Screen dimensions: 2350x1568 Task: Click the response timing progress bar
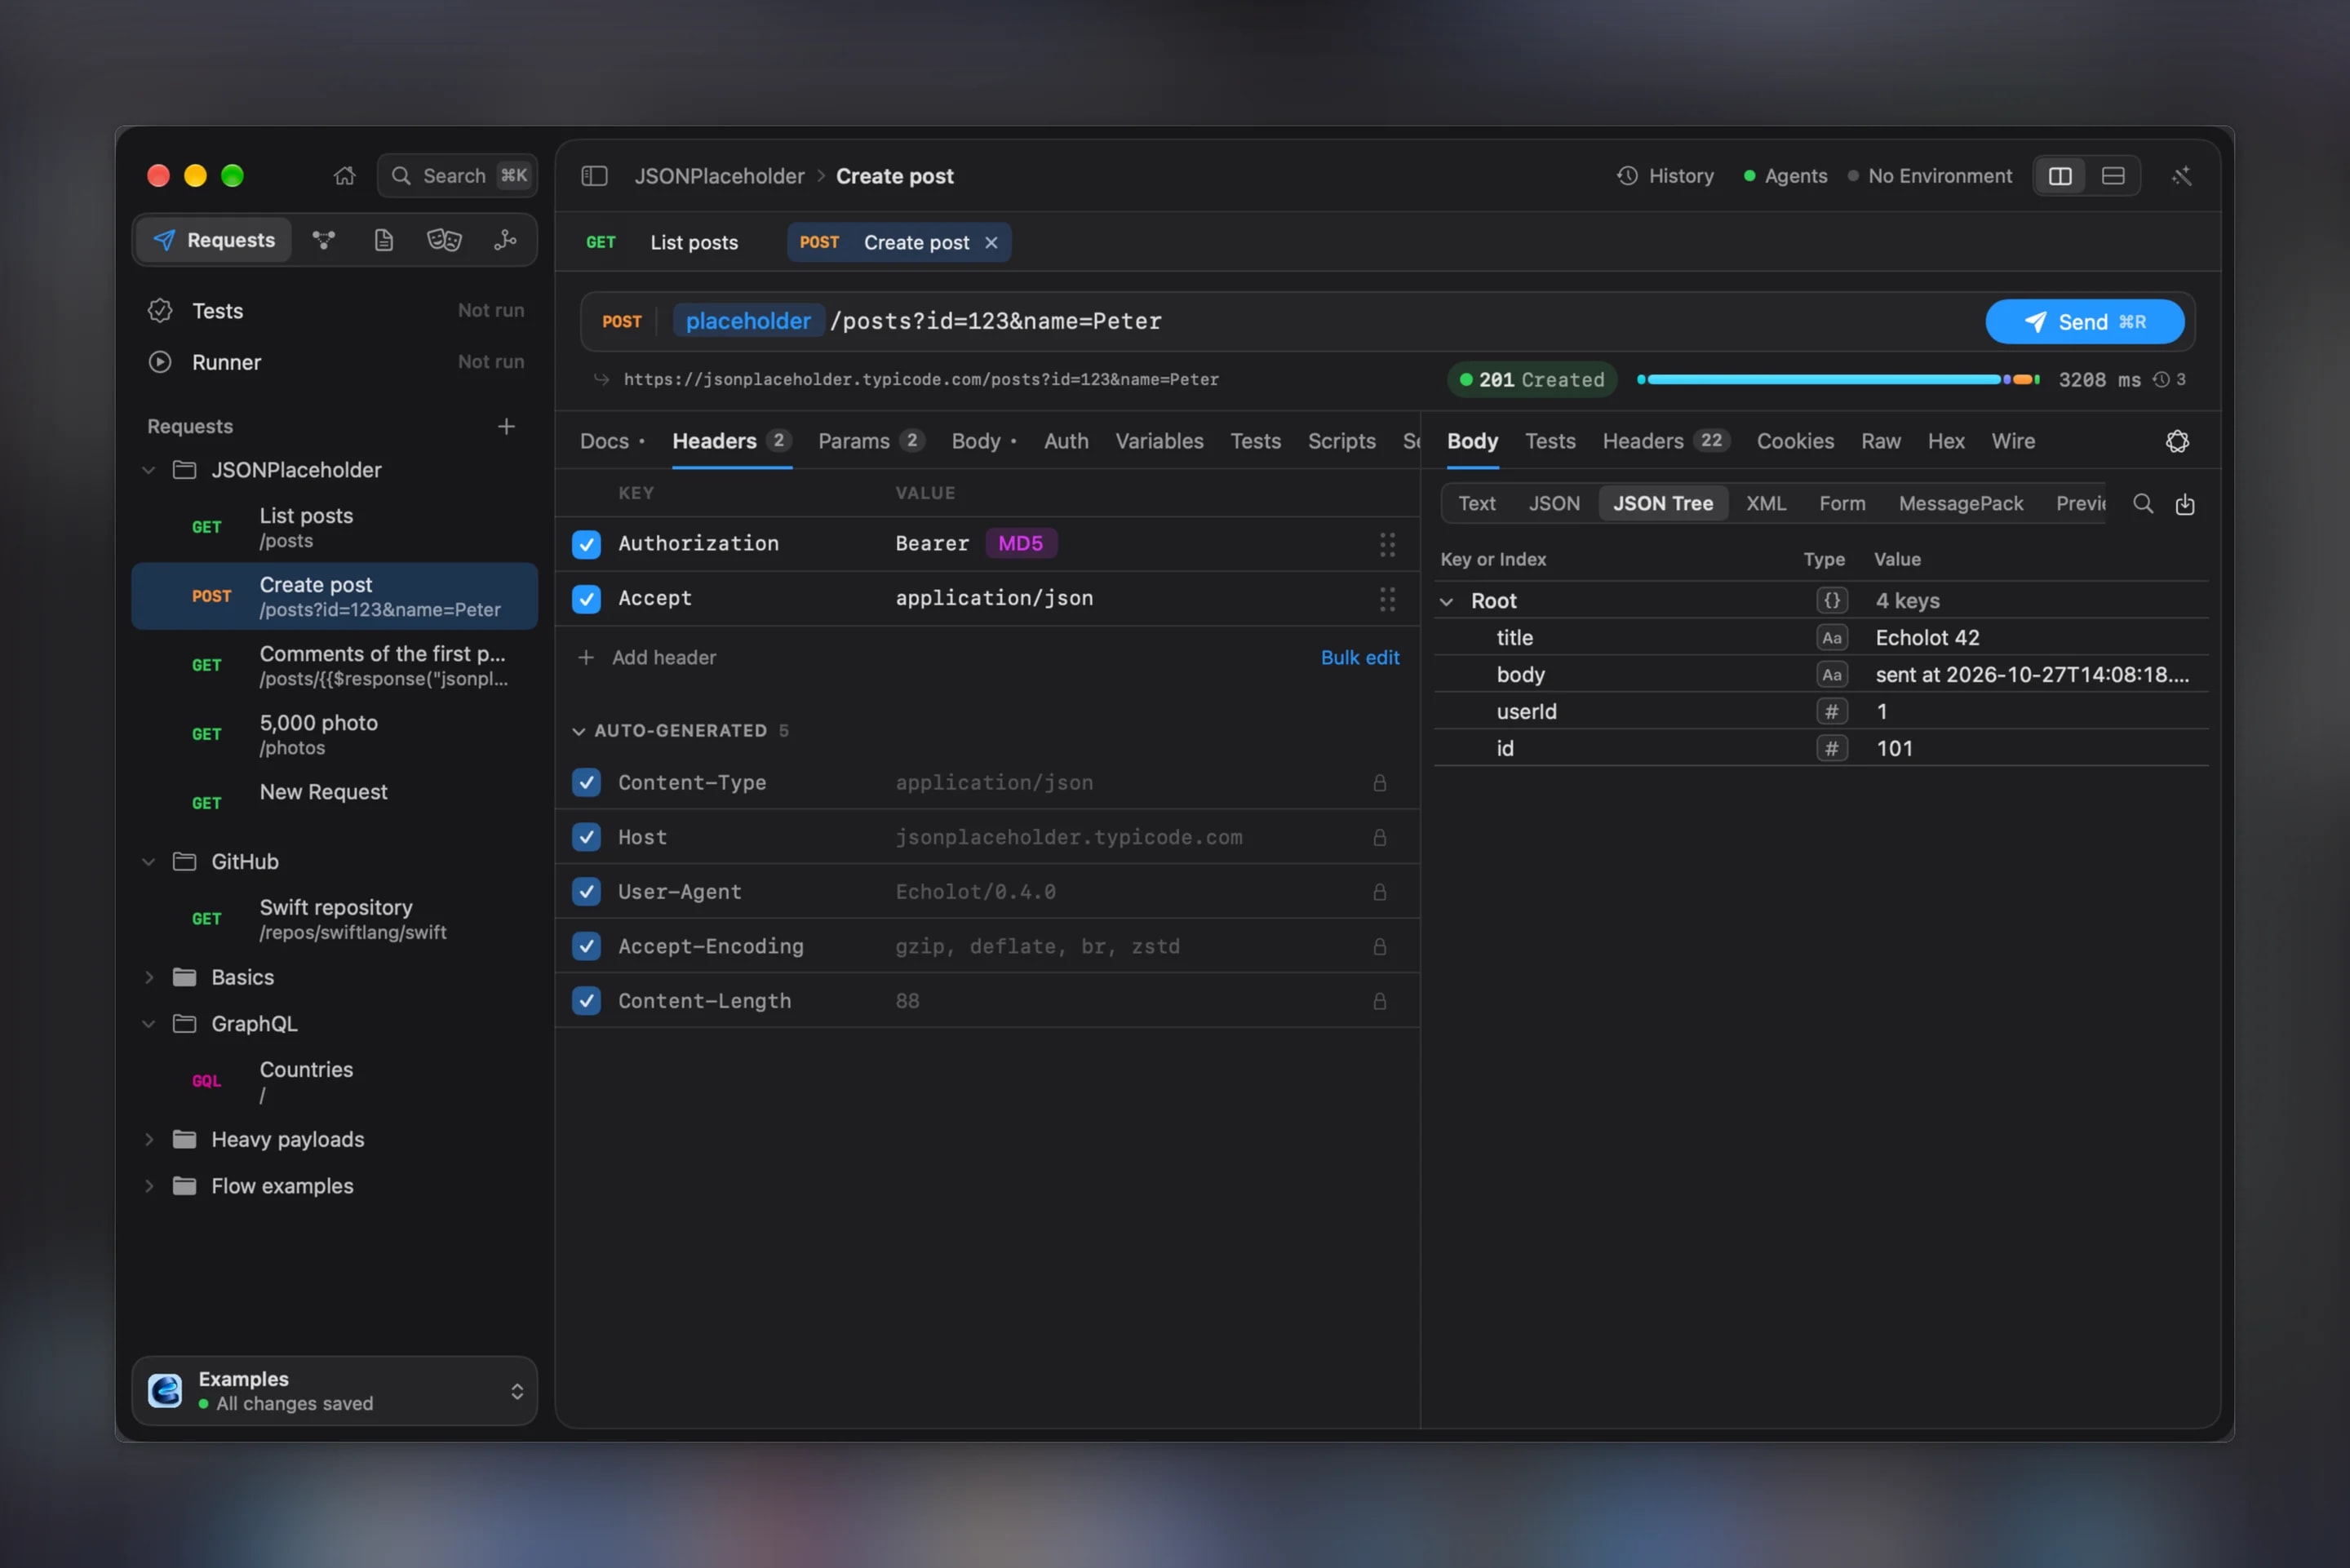1838,380
